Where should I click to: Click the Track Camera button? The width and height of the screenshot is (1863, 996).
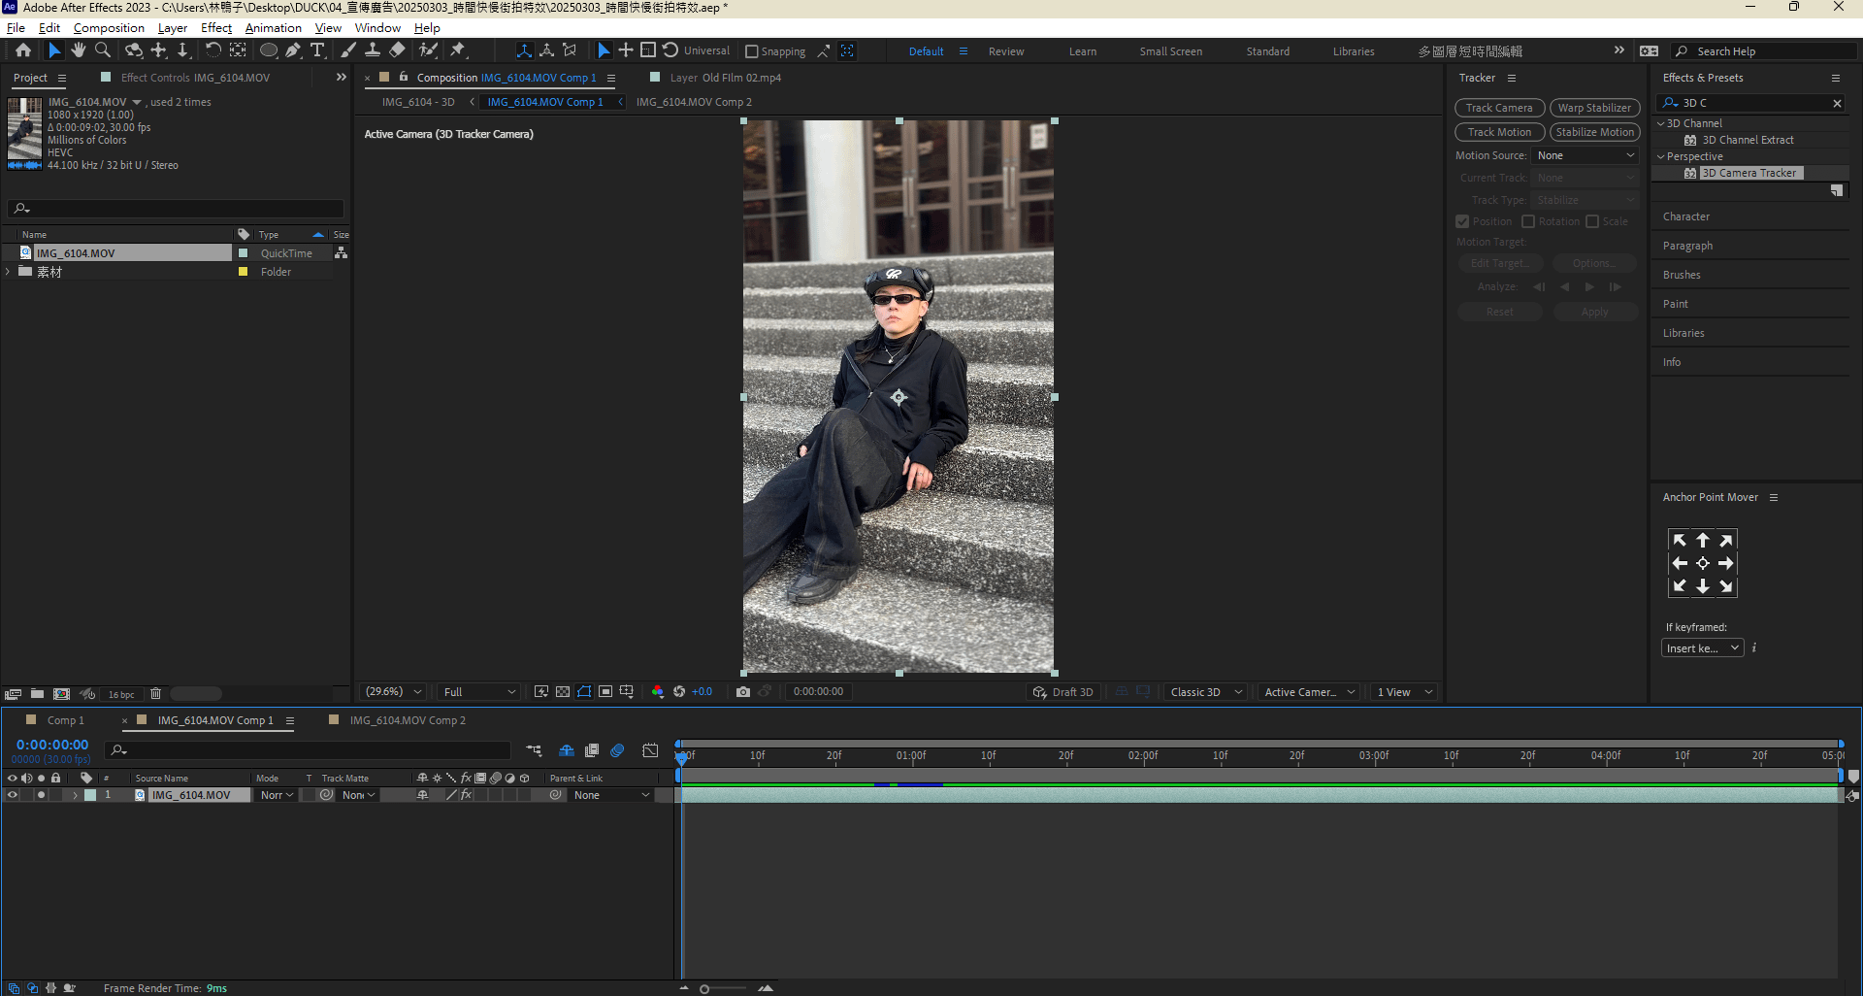pos(1499,108)
